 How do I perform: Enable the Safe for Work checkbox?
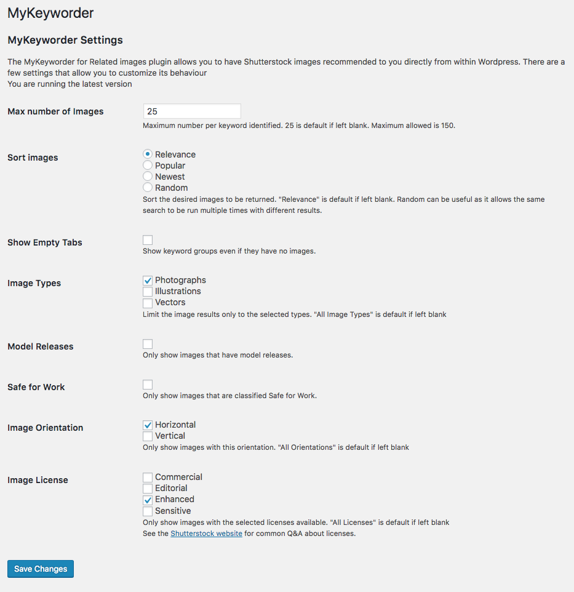pos(148,385)
